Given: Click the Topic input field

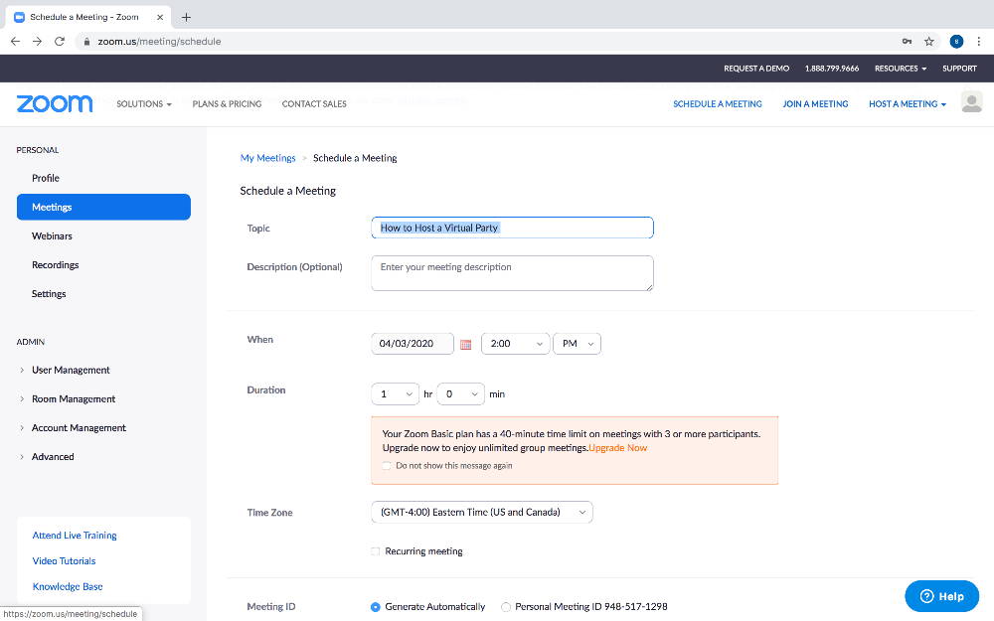Looking at the screenshot, I should point(512,228).
